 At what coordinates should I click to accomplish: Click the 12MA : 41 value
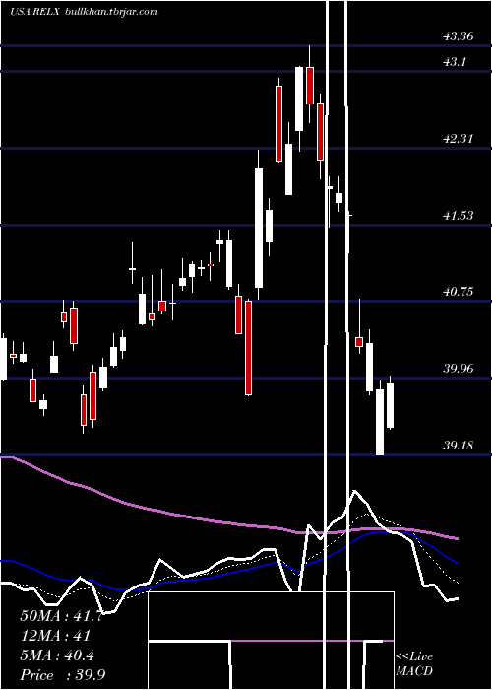tap(55, 636)
